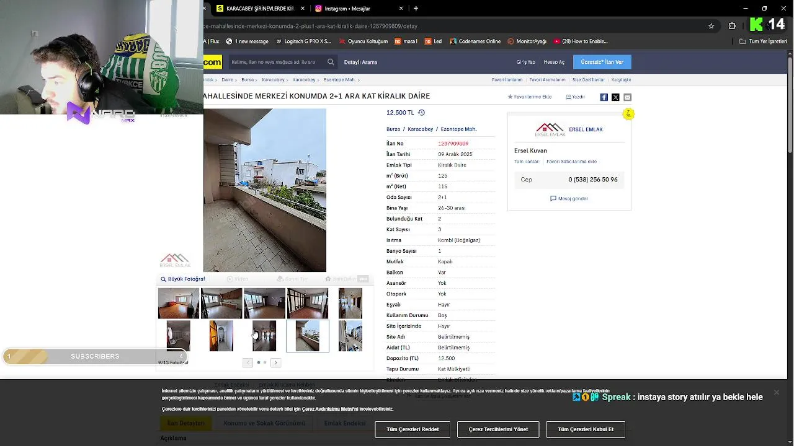Switch to the Instagram Mesajlar tab

[x=360, y=9]
